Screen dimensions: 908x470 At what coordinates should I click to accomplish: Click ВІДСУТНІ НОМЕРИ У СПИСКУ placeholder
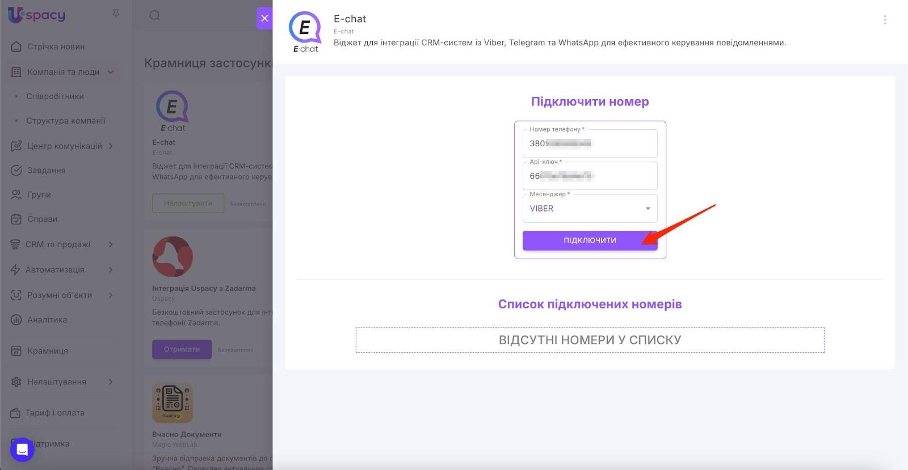590,340
